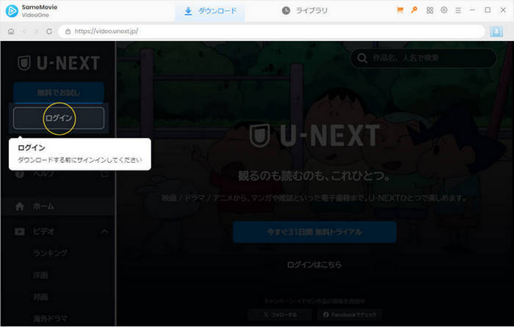Click the Facebookでチェック button
Image resolution: width=514 pixels, height=327 pixels.
(x=350, y=315)
